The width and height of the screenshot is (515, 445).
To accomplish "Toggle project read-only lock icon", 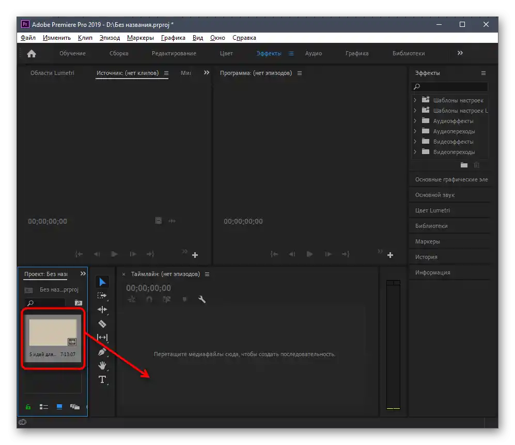I will [x=28, y=407].
